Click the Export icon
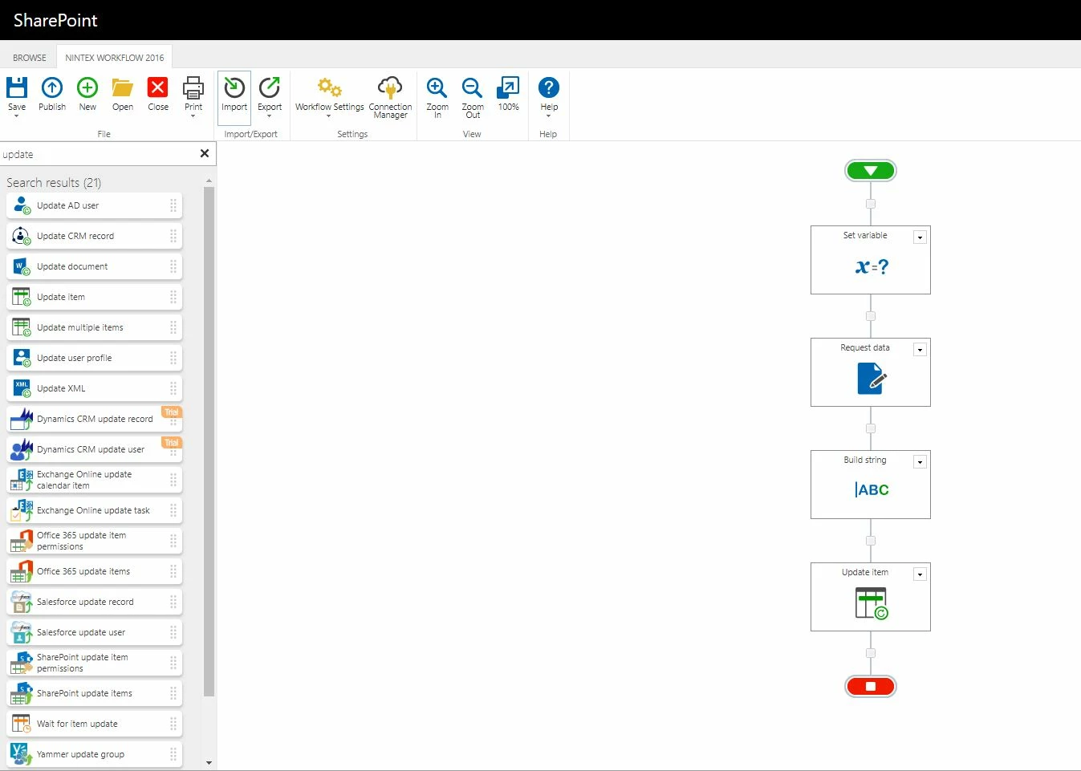Screen dimensions: 1081x771 (x=270, y=87)
